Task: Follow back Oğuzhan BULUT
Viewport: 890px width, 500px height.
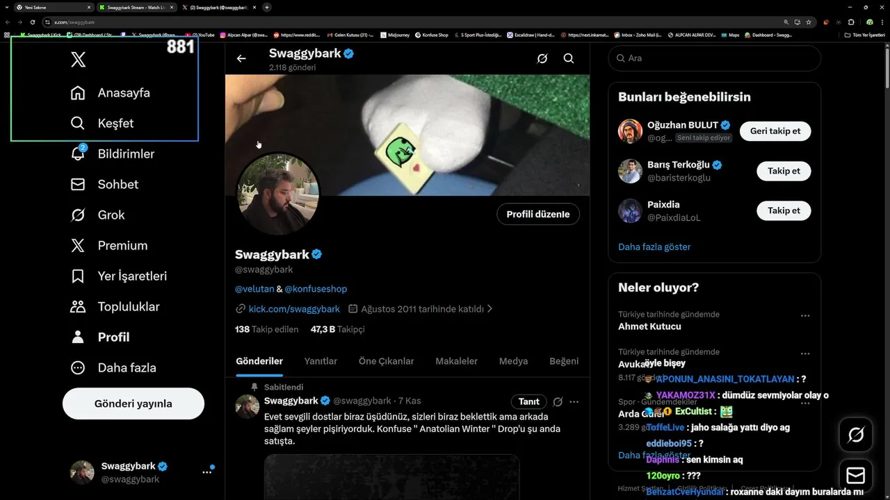Action: point(775,131)
